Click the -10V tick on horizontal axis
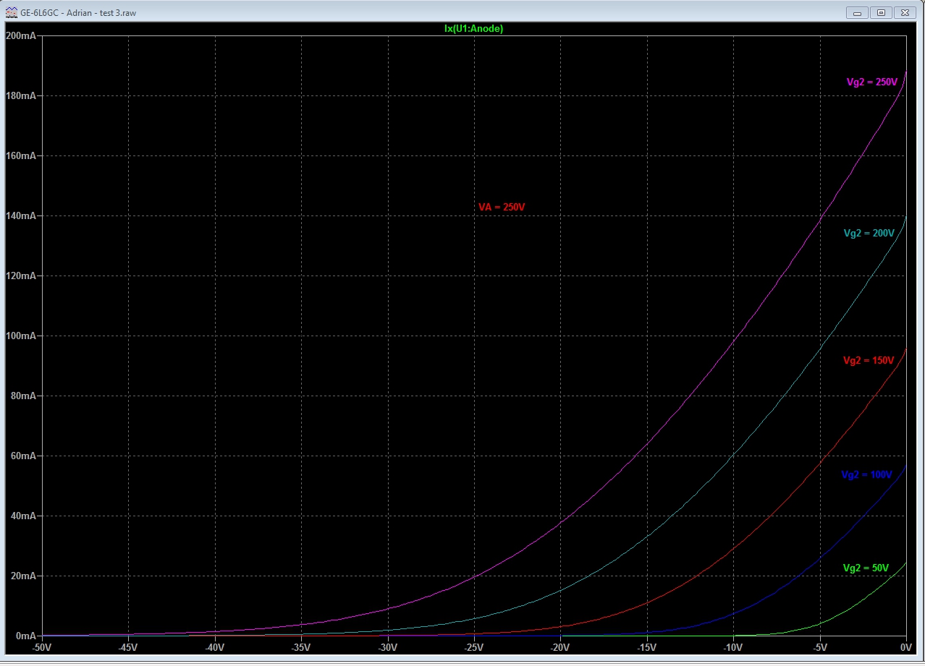925x666 pixels. point(734,647)
